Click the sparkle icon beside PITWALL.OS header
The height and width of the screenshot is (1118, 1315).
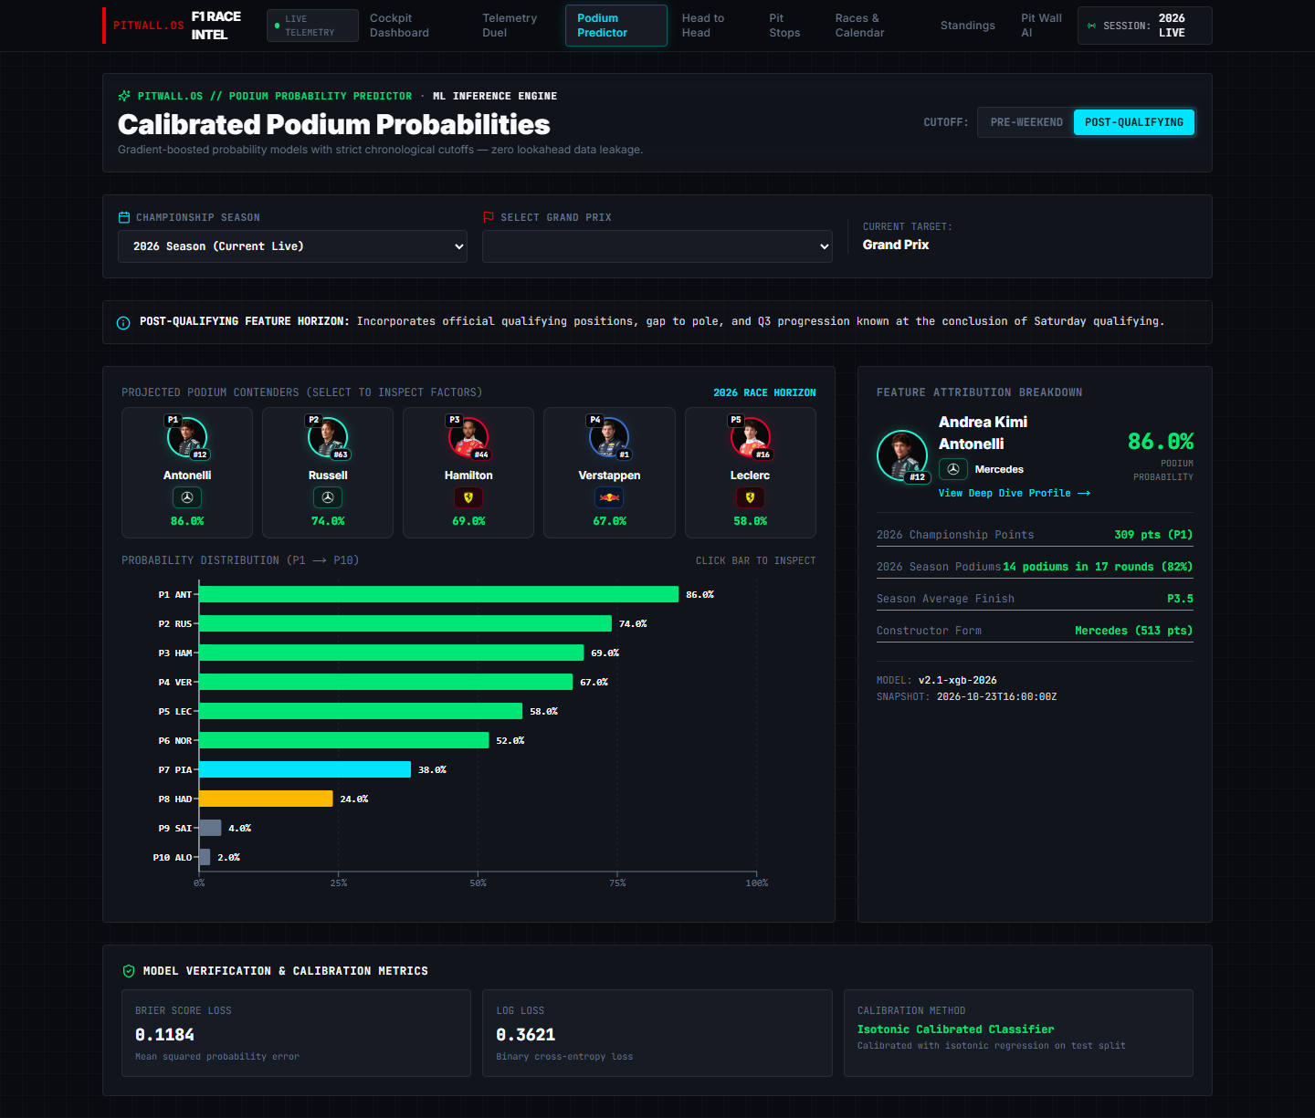124,96
